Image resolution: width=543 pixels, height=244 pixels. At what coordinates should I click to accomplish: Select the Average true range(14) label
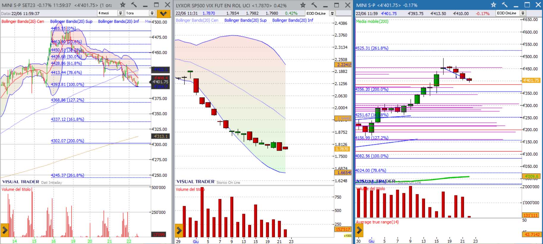377,222
